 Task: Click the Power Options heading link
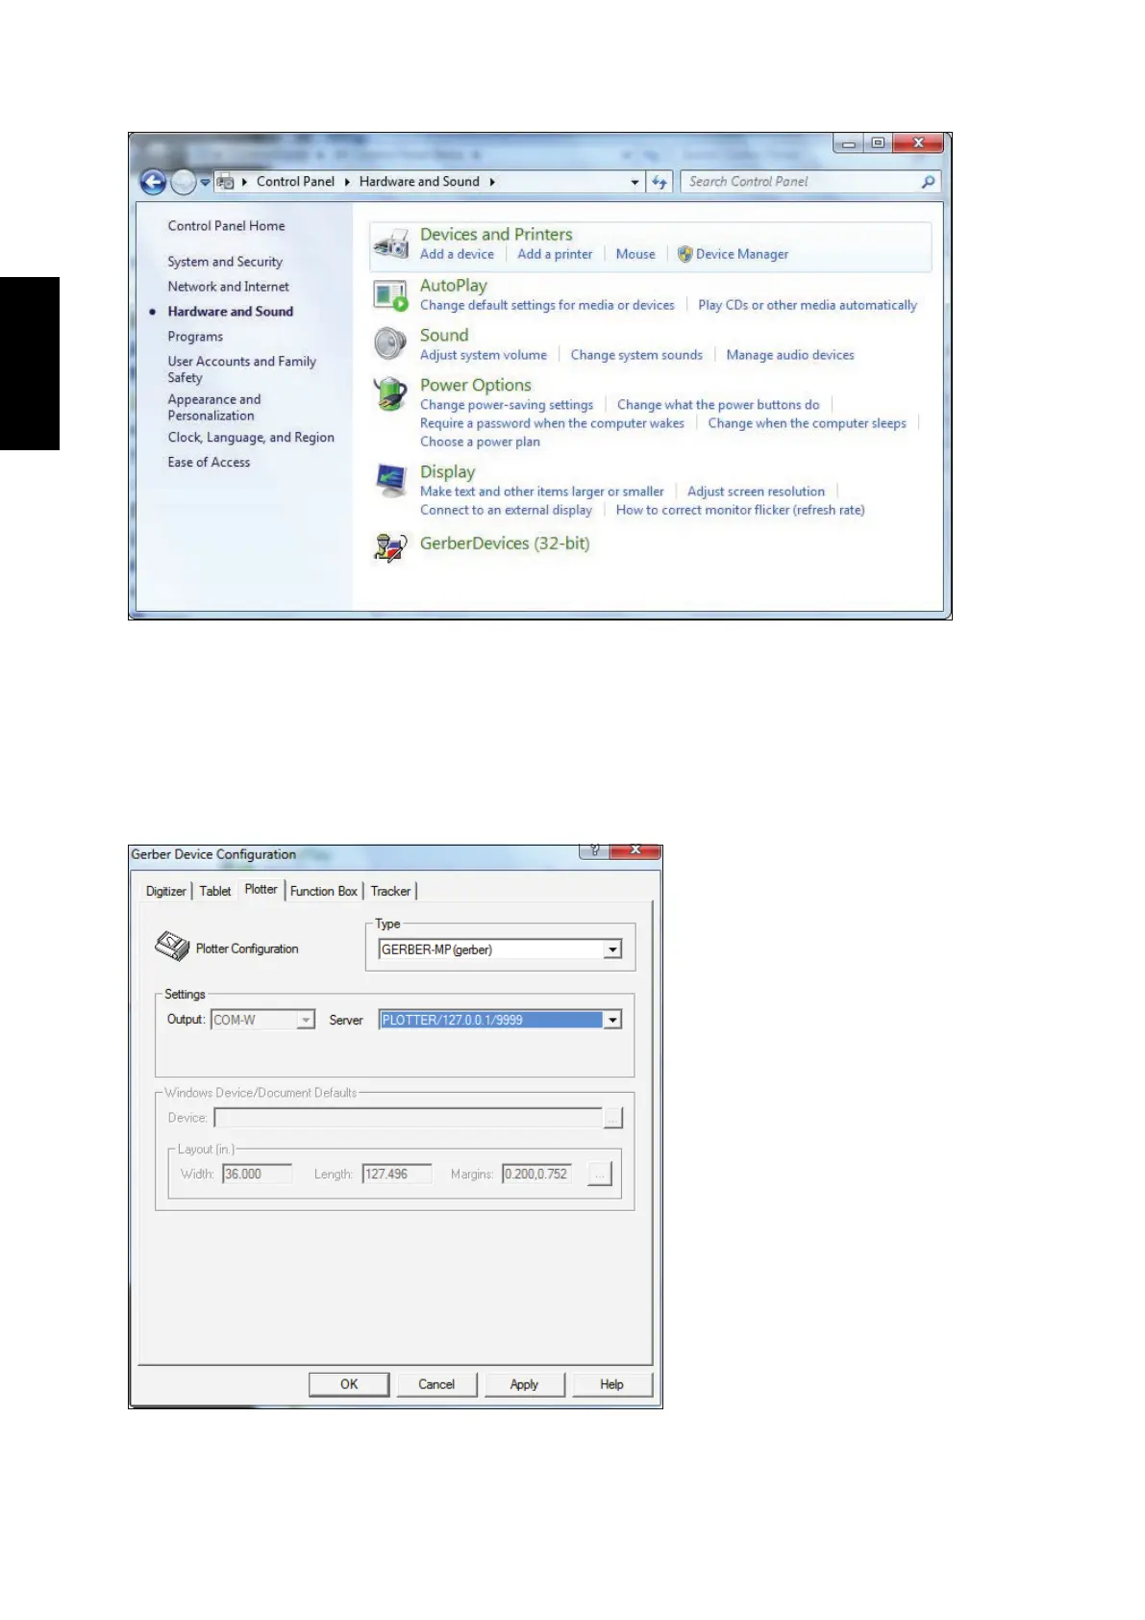[x=476, y=385]
